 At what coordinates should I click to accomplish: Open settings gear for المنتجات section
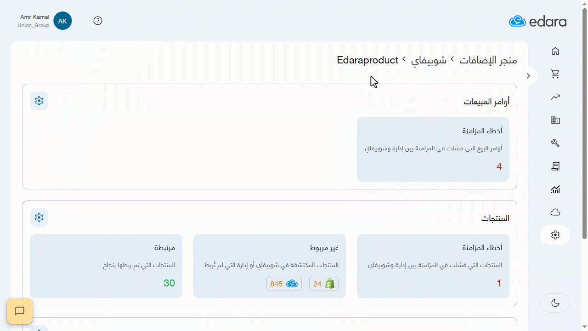pyautogui.click(x=39, y=217)
